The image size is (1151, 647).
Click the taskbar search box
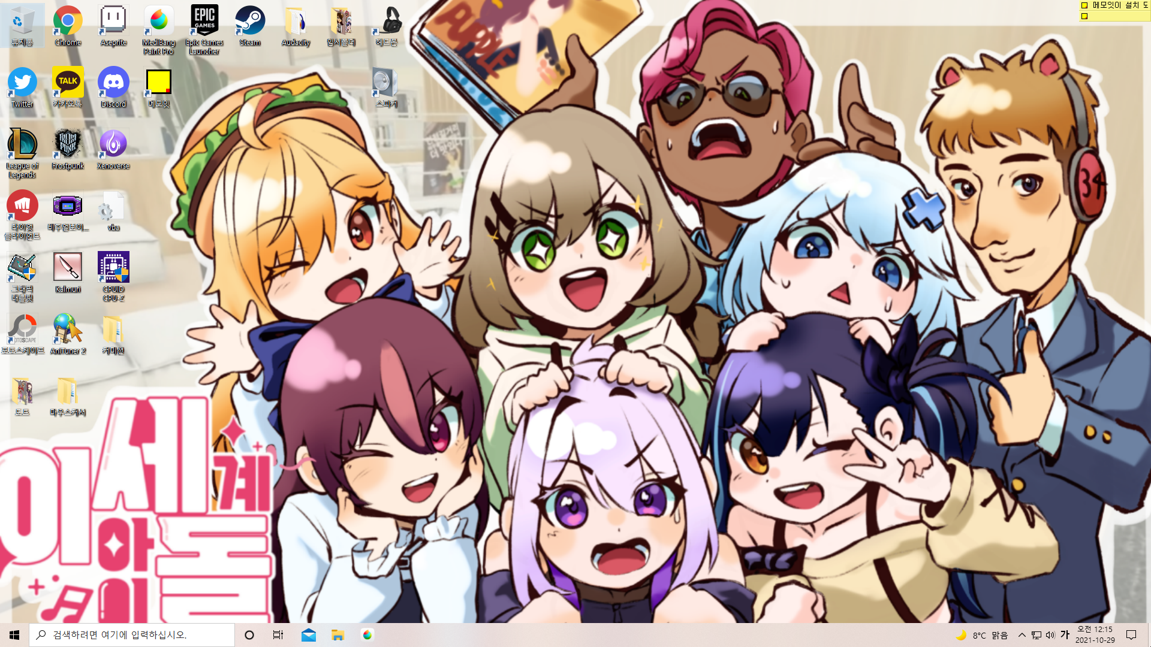[x=132, y=635]
